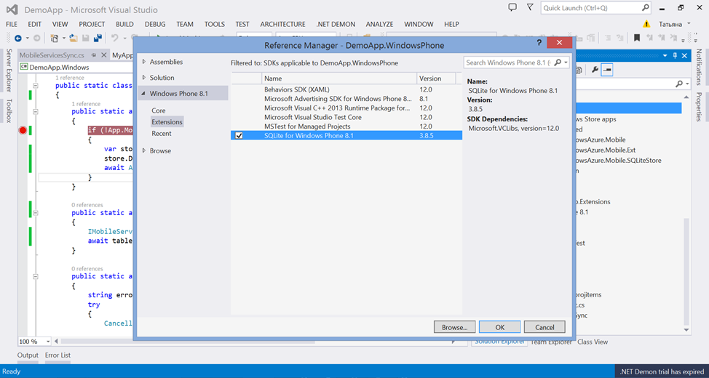Open the New Project dropdown arrow
The width and height of the screenshot is (709, 378).
coord(63,39)
